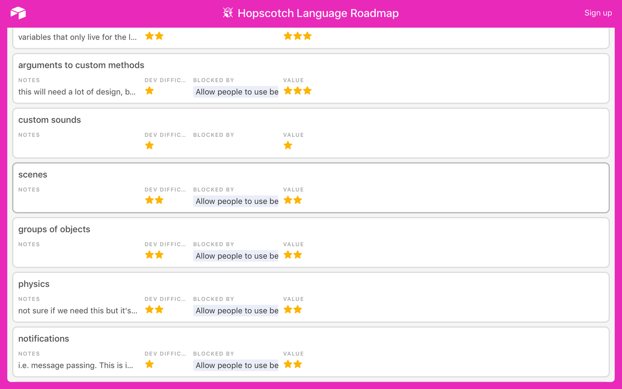622x389 pixels.
Task: Click the note 'i.e. message passing'
Action: point(76,365)
